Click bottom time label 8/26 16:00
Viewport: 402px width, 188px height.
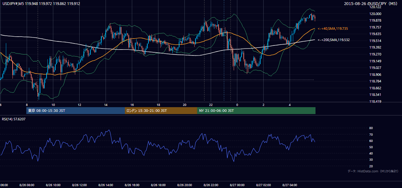pyautogui.click(x=132, y=185)
